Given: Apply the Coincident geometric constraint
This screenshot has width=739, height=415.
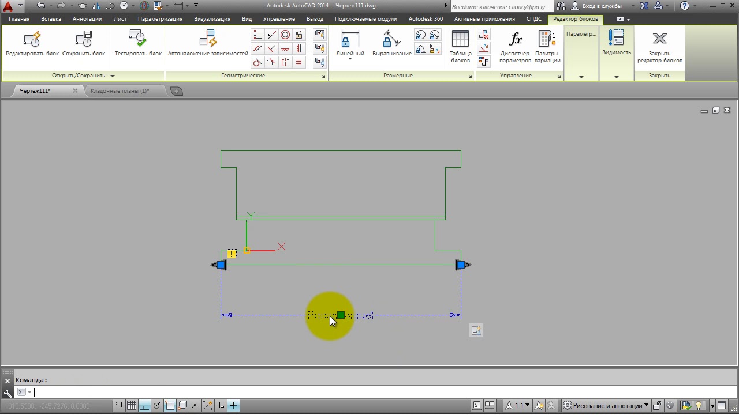Looking at the screenshot, I should click(x=257, y=35).
